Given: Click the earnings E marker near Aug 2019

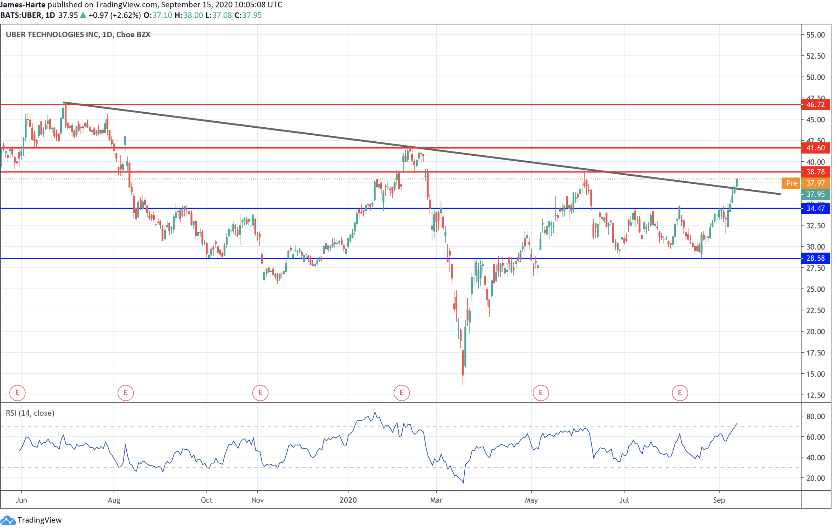Looking at the screenshot, I should [125, 393].
